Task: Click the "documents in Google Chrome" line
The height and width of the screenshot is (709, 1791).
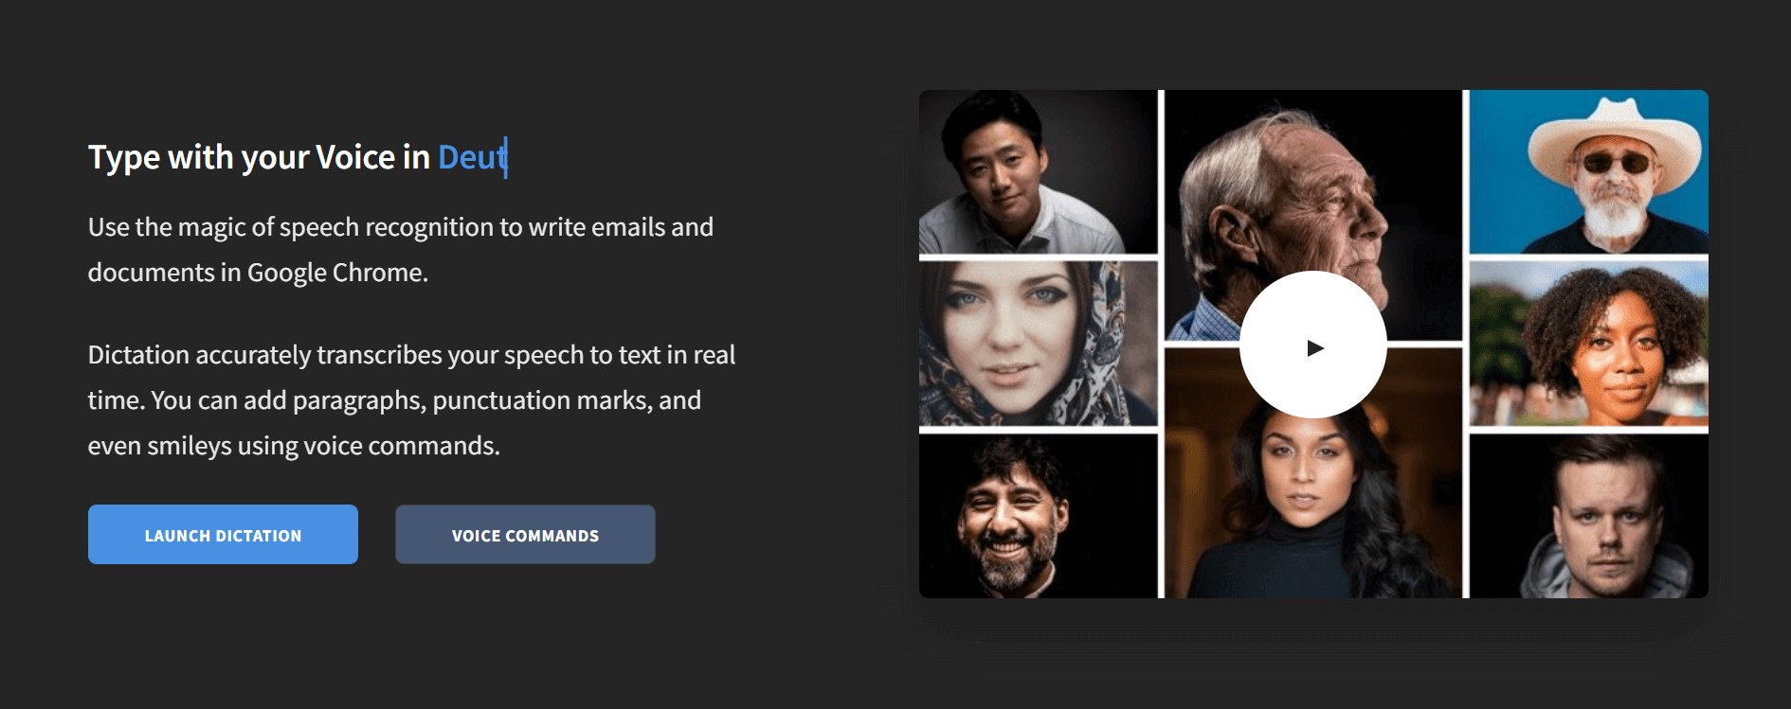Action: click(258, 273)
